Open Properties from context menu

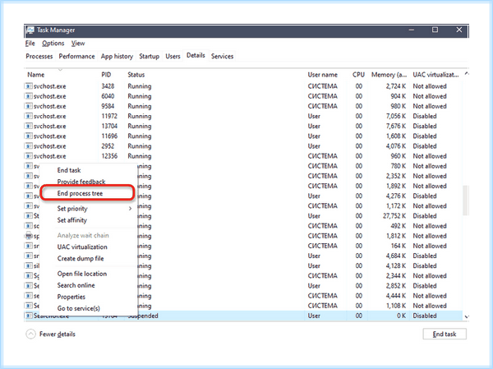pos(71,297)
